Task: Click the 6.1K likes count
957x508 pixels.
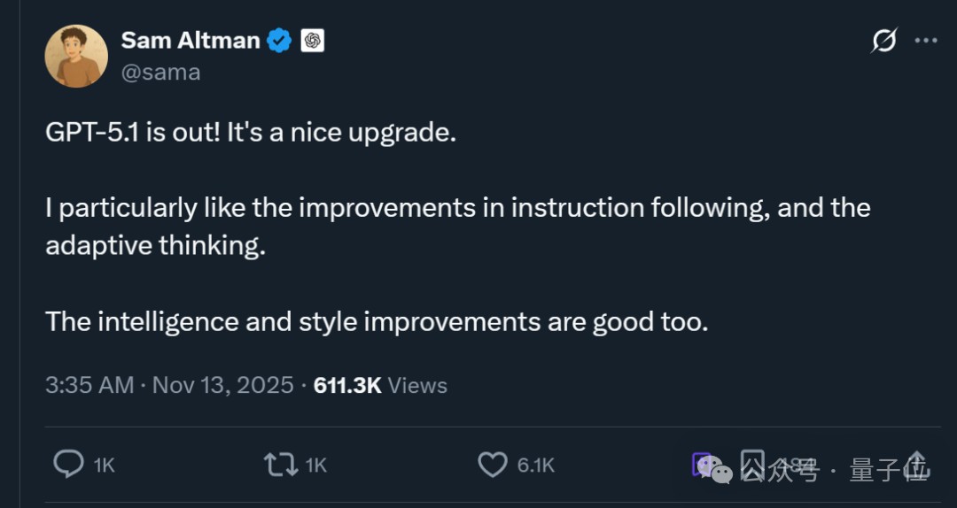Action: (x=536, y=465)
